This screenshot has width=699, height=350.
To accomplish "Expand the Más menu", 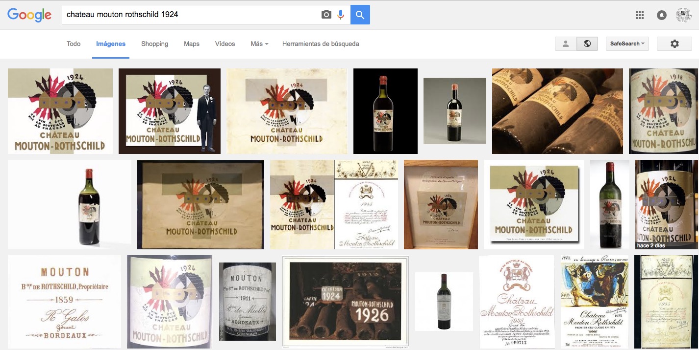I will pyautogui.click(x=259, y=44).
